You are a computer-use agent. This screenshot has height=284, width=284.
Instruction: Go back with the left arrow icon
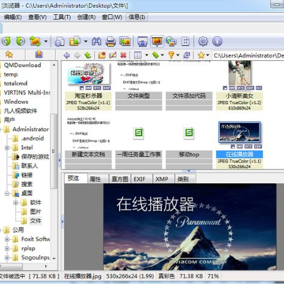point(67,55)
